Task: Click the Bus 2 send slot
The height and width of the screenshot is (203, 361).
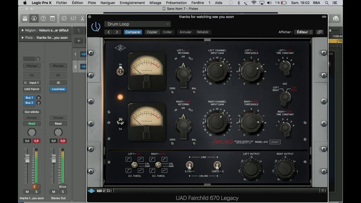Action: coord(29,103)
